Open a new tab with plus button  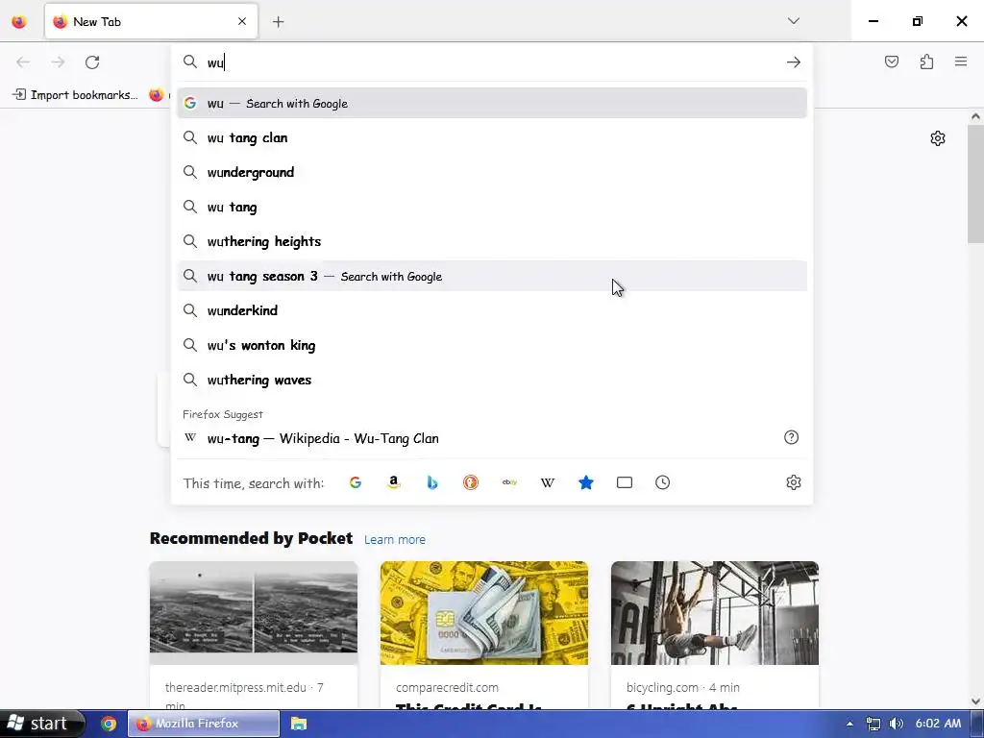pyautogui.click(x=278, y=22)
